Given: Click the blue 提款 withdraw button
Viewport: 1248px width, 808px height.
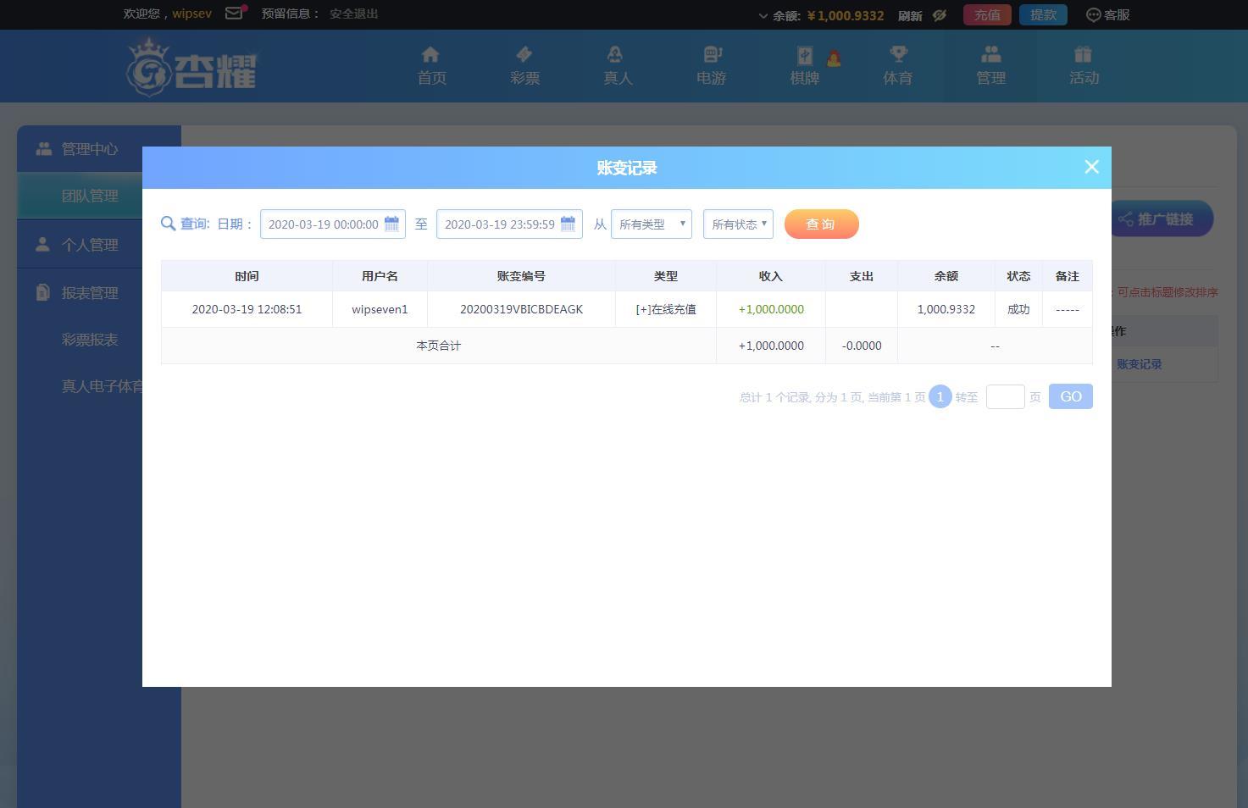Looking at the screenshot, I should tap(1043, 15).
